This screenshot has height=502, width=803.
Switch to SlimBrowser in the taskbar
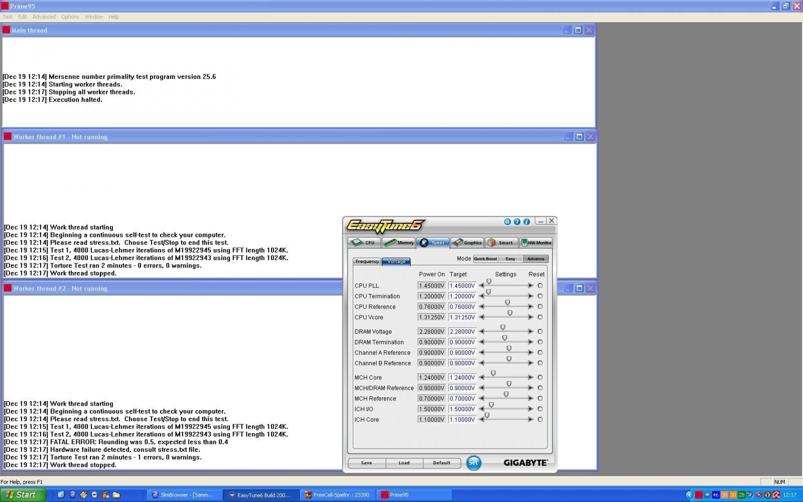[184, 495]
